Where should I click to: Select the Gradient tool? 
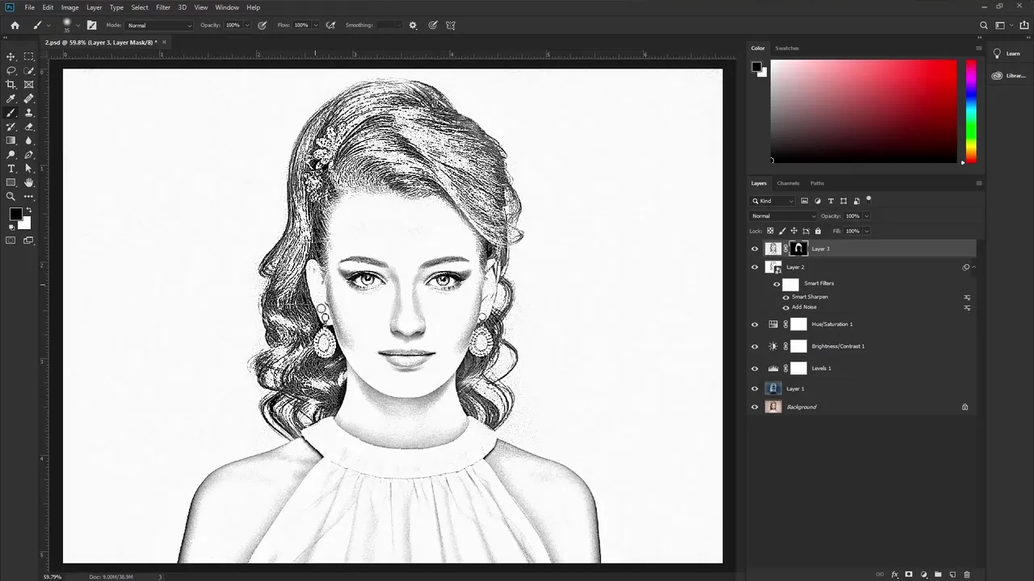tap(11, 140)
